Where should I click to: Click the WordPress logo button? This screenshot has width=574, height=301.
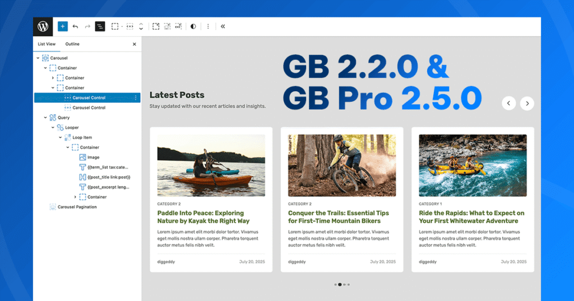pyautogui.click(x=43, y=26)
